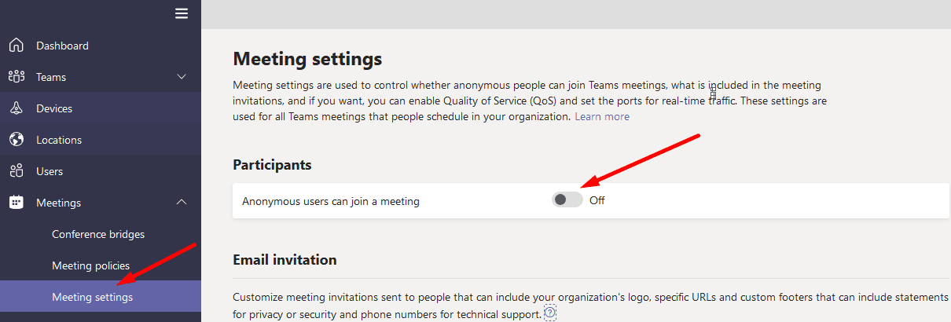The image size is (951, 322).
Task: Go to Dashboard page
Action: 62,46
